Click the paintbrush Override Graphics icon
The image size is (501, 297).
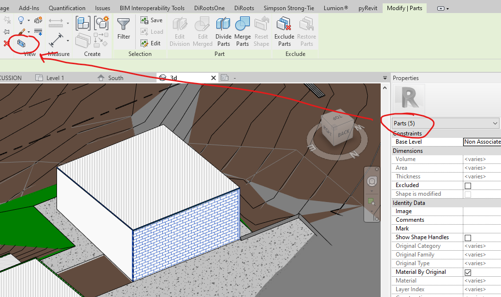pos(21,32)
